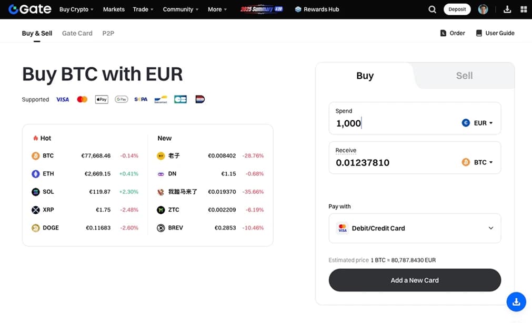Screen dimensions: 532x323
Task: Open the user profile avatar
Action: (483, 9)
